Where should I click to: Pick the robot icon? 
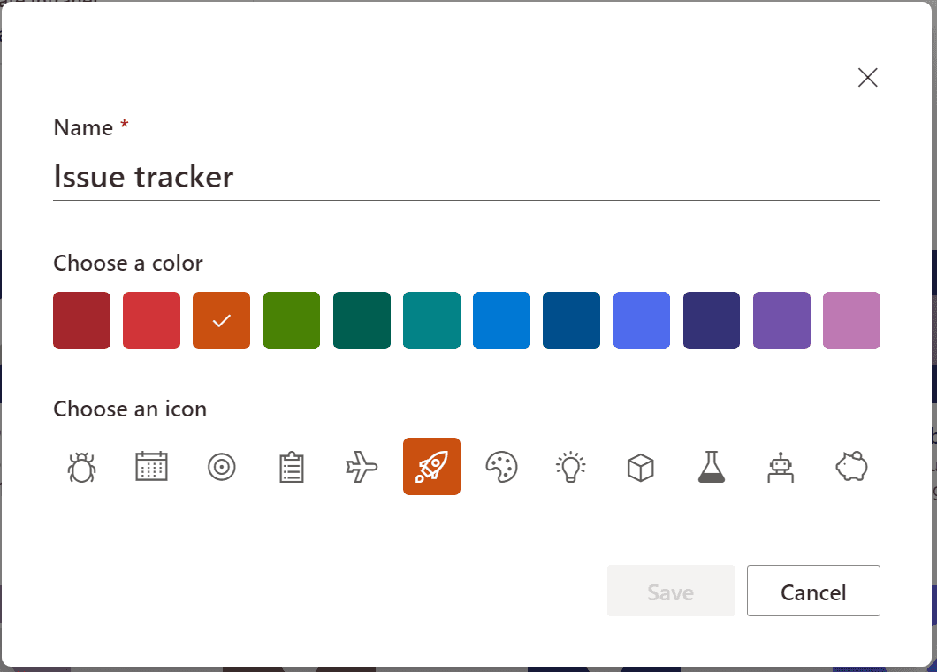[781, 466]
